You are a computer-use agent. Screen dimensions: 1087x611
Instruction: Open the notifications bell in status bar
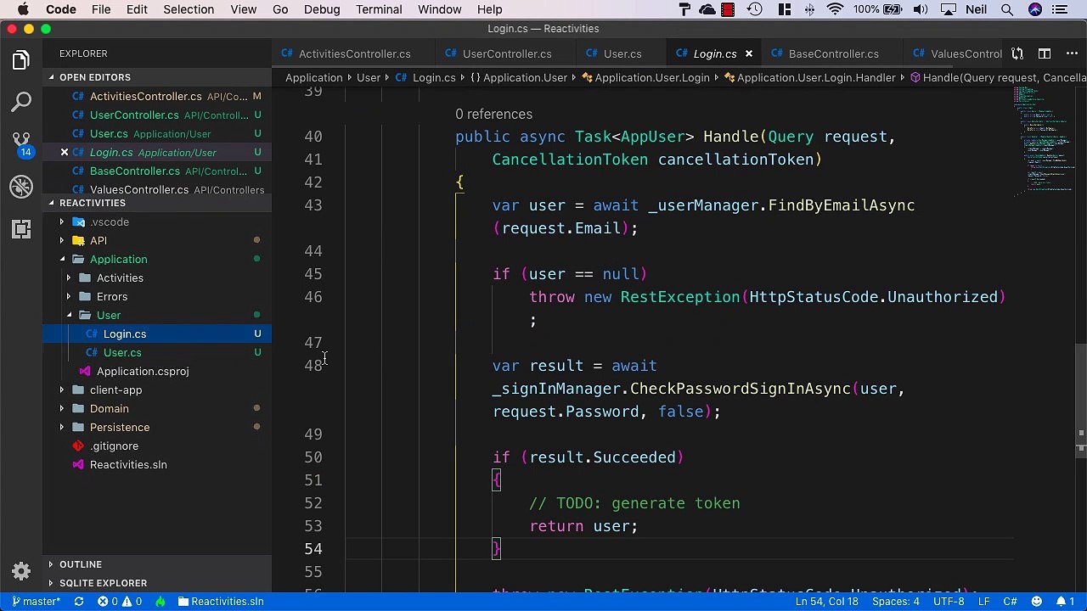click(x=1066, y=602)
